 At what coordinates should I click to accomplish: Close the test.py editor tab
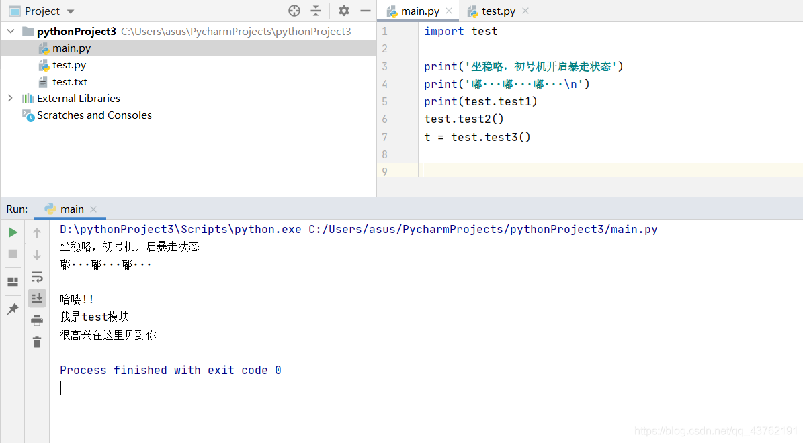point(525,11)
